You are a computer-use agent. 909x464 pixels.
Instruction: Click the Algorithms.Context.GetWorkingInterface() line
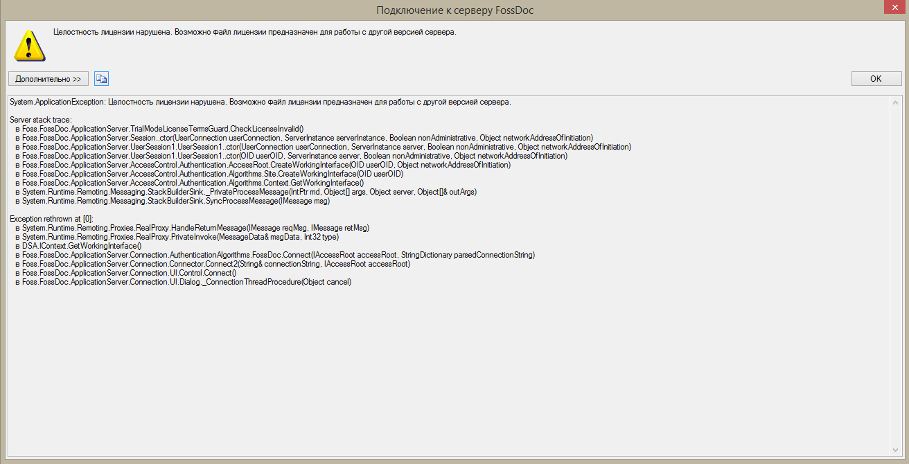(190, 183)
